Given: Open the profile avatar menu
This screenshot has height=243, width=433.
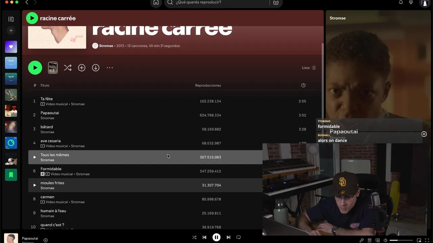Looking at the screenshot, I should [425, 3].
